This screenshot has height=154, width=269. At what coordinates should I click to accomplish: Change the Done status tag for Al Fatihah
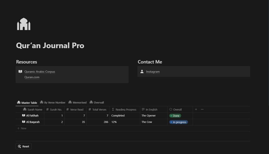(x=175, y=116)
